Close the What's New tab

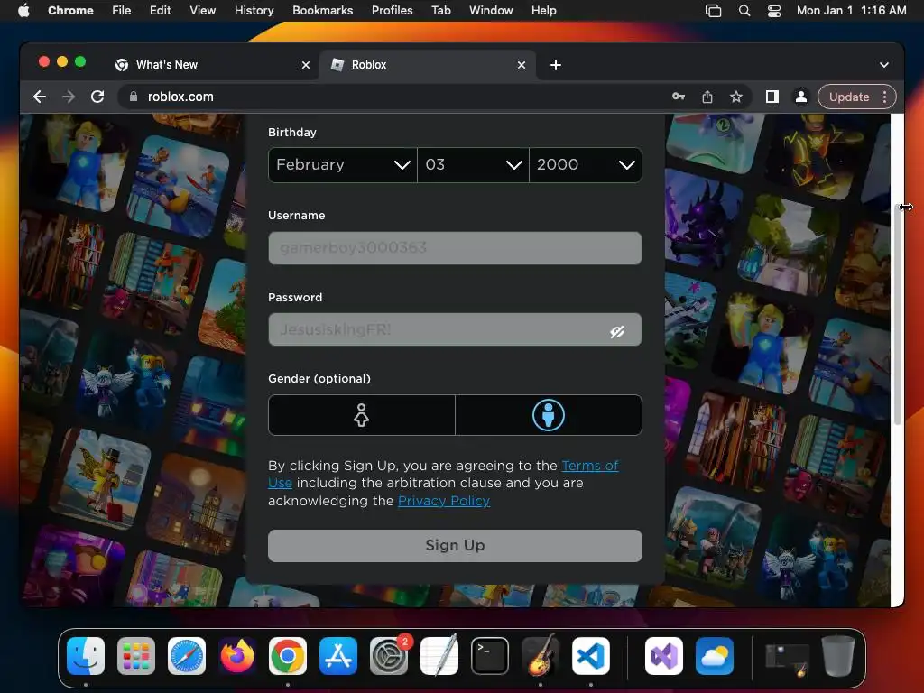coord(305,65)
